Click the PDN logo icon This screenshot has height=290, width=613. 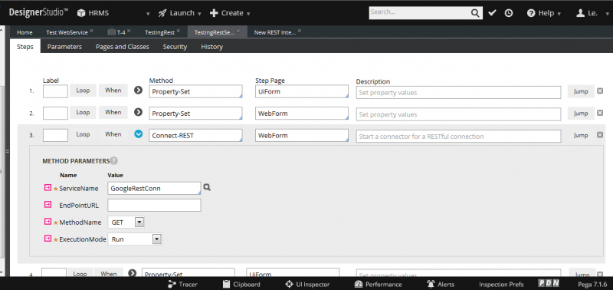[x=549, y=283]
